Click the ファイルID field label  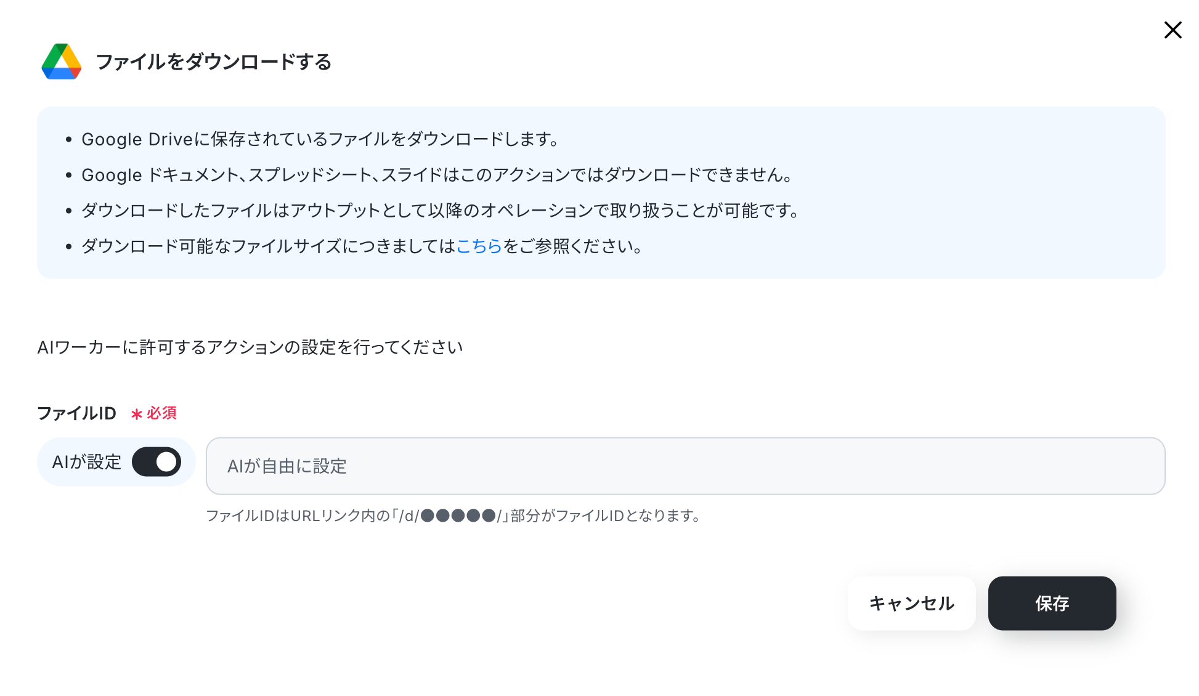coord(76,413)
